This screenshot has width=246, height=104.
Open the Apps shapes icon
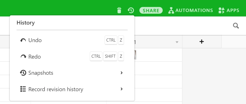tap(222, 10)
